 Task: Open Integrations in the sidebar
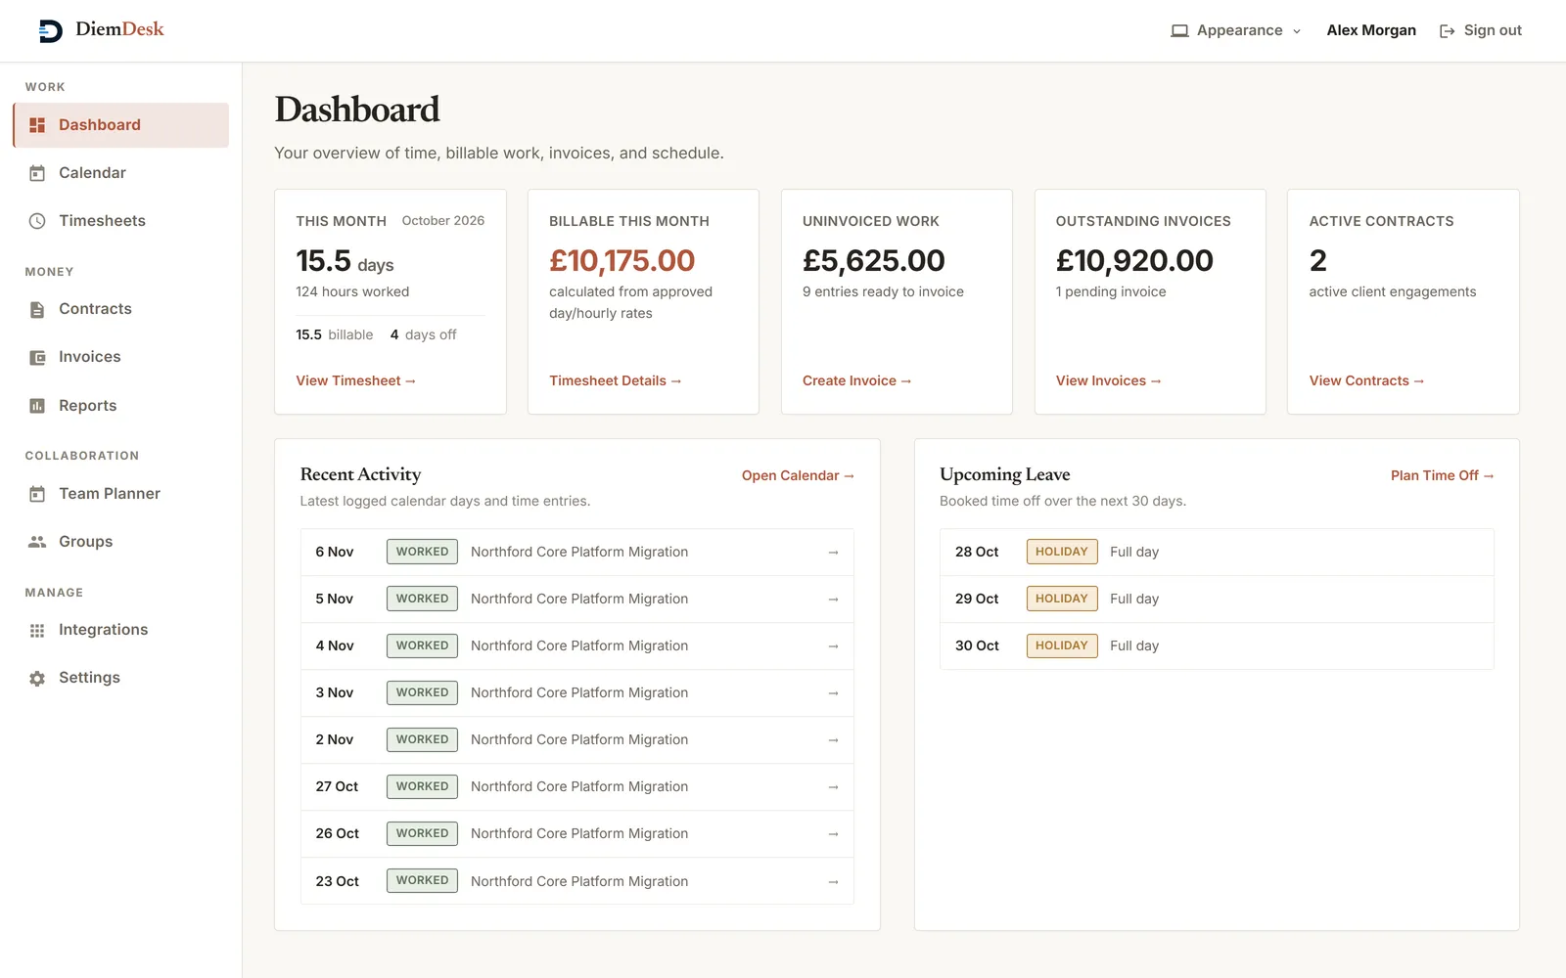121,630
